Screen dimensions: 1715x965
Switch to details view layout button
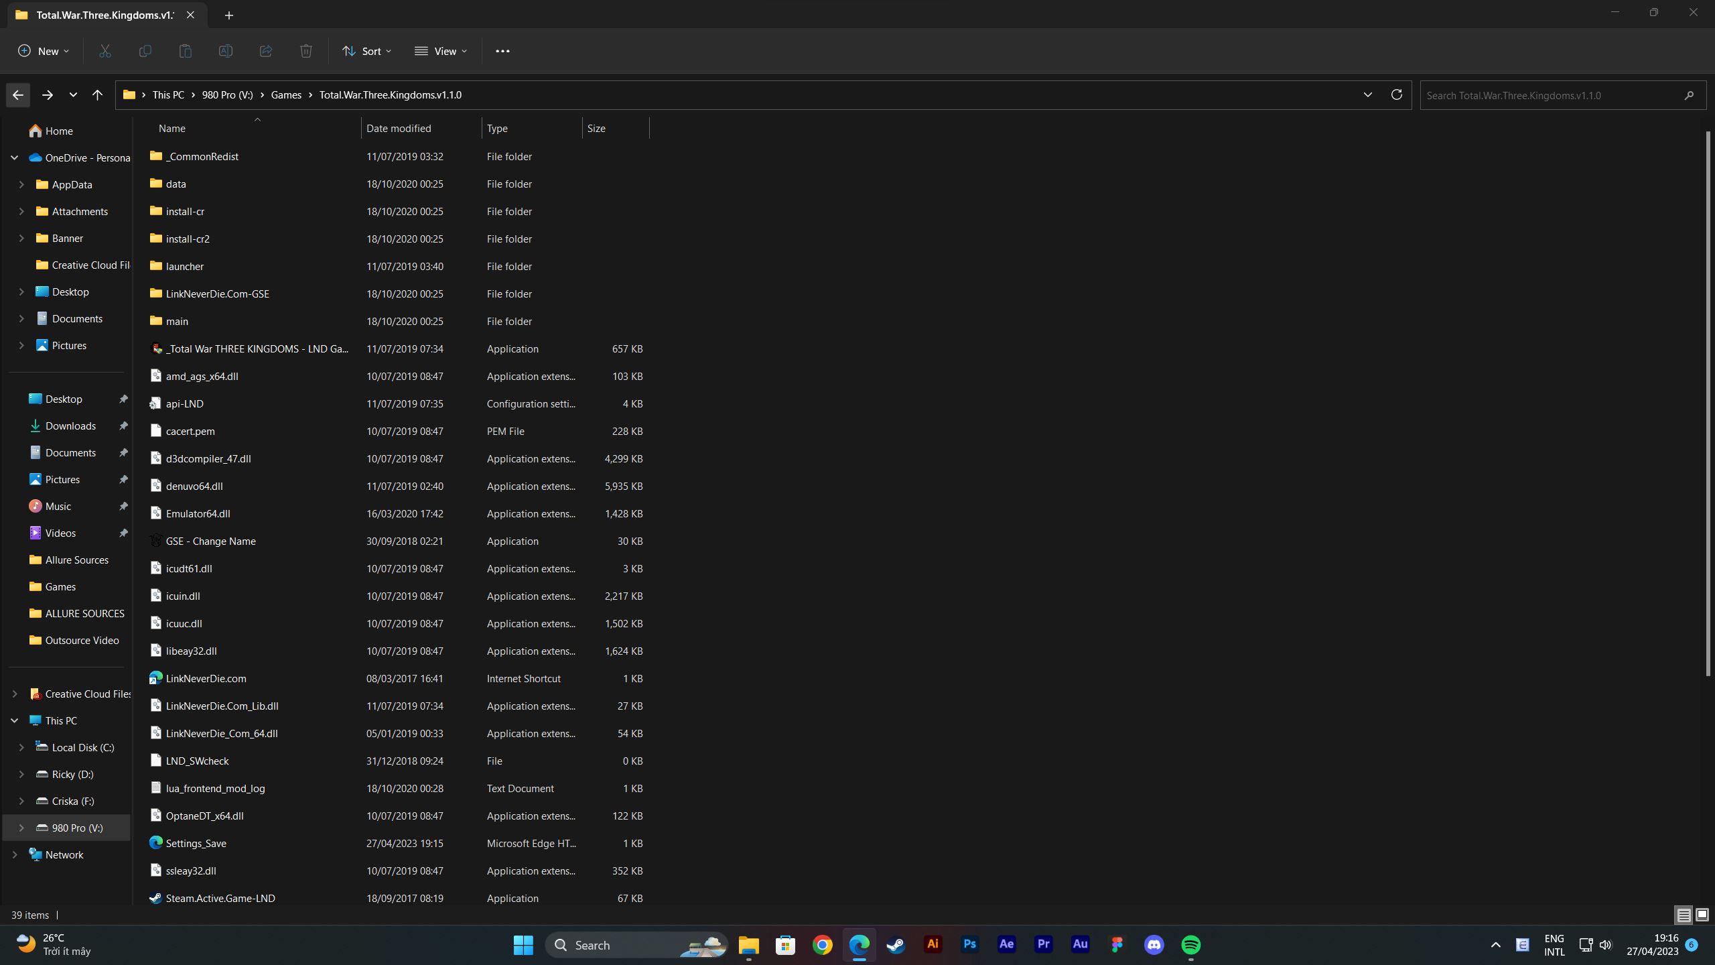1684,915
